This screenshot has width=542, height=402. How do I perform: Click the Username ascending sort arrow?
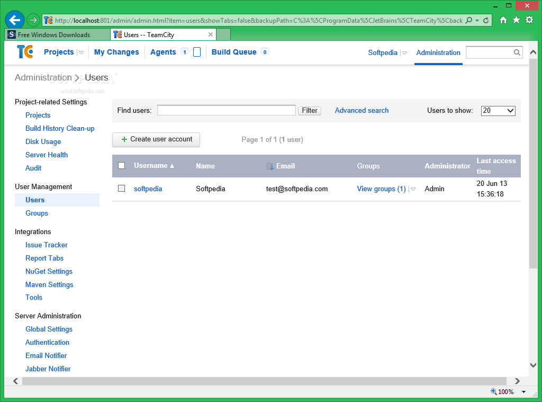coord(172,166)
